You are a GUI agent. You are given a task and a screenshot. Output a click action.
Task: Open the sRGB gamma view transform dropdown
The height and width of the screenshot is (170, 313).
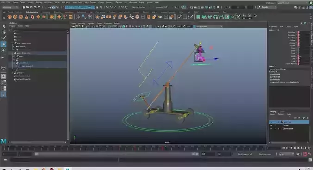coord(207,26)
